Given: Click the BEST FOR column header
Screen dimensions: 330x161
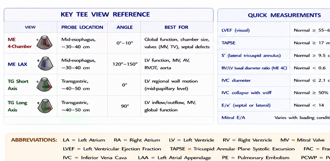Looking at the screenshot, I should click(176, 27).
